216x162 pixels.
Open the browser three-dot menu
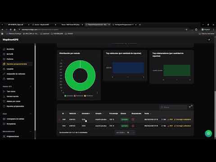[213, 30]
